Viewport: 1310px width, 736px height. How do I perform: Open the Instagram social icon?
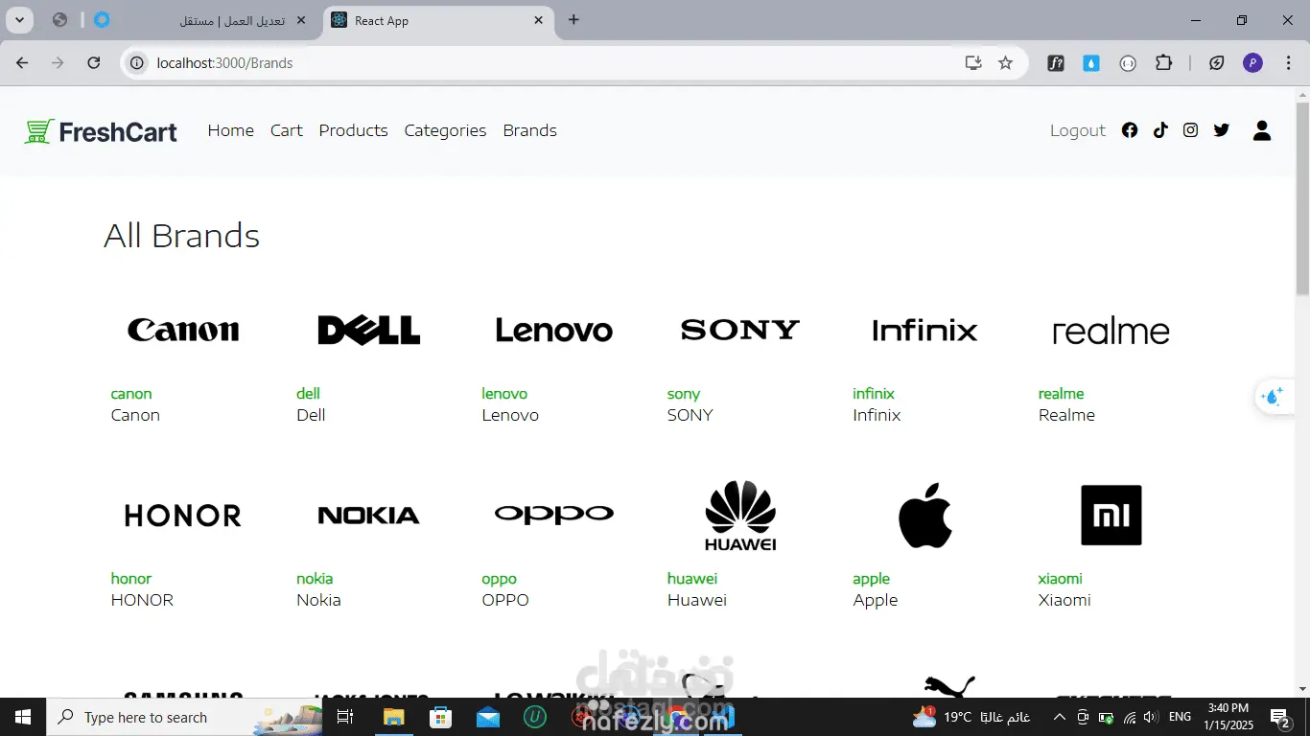[1190, 130]
